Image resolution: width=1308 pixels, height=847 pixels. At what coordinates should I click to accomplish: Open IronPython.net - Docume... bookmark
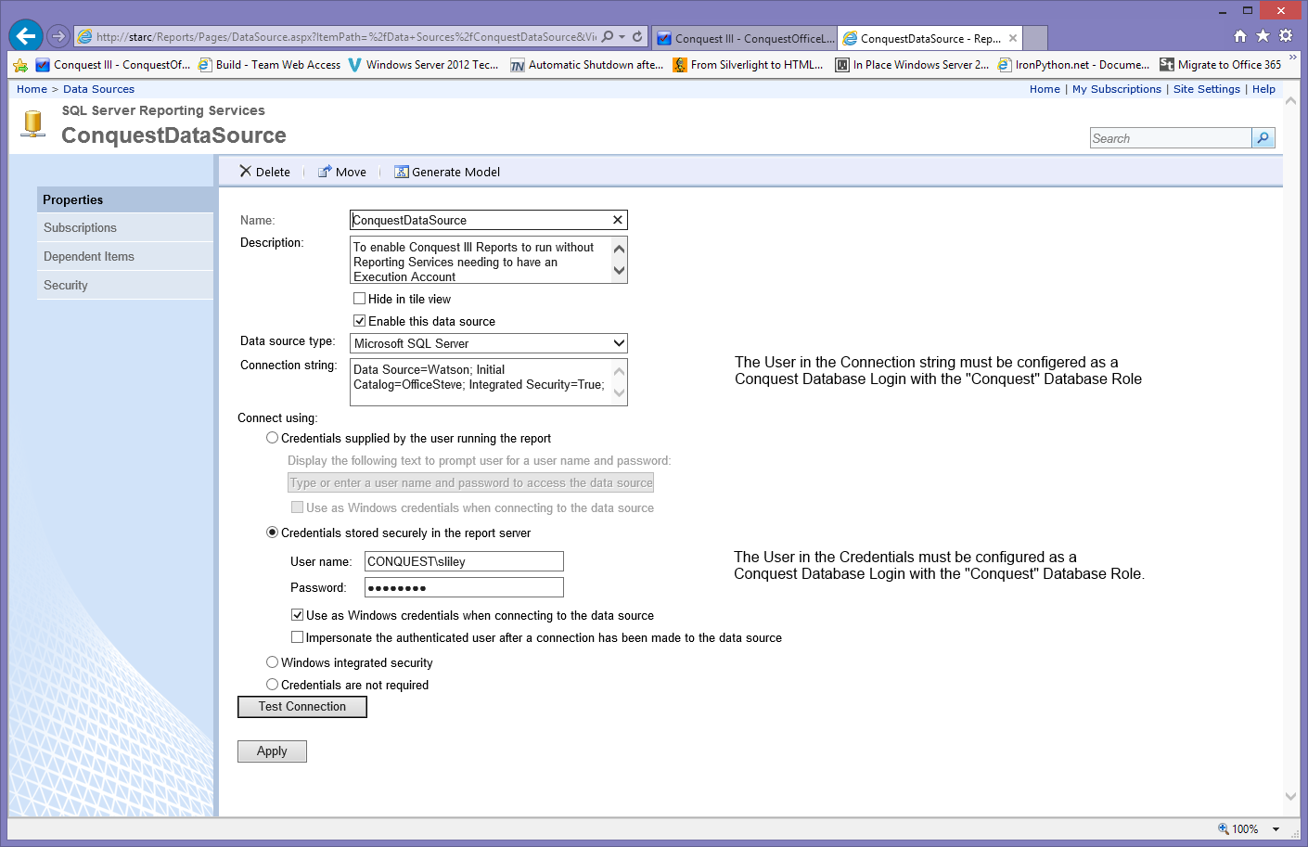pos(1073,65)
